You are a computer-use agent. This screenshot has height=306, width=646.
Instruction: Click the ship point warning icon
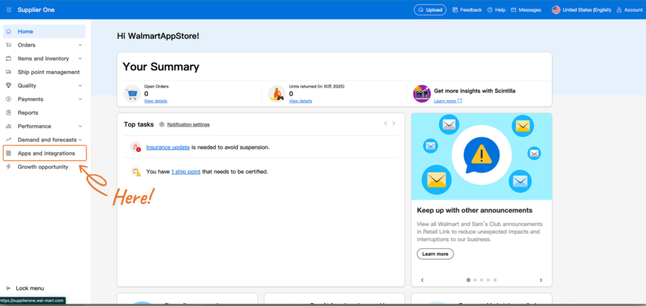pyautogui.click(x=136, y=171)
